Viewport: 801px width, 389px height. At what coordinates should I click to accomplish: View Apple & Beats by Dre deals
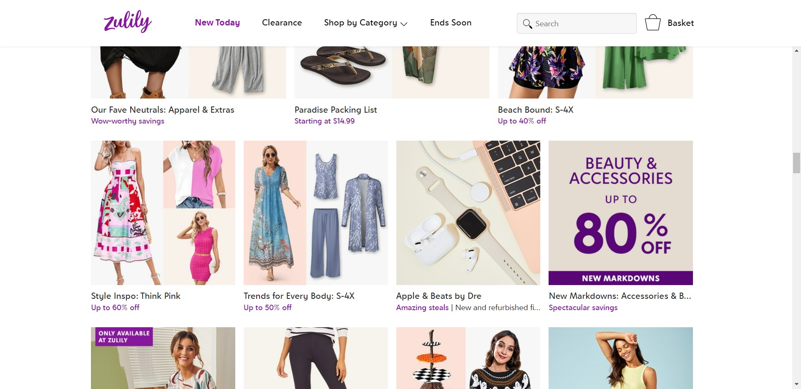(x=438, y=296)
